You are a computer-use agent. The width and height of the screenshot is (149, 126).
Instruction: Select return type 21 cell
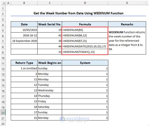coord(24,118)
